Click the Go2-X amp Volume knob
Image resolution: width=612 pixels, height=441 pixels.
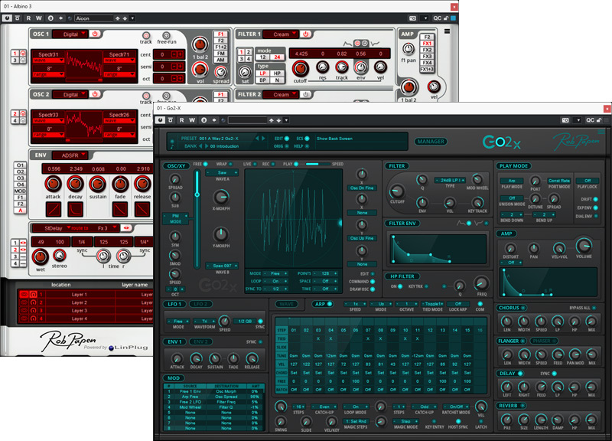point(584,247)
